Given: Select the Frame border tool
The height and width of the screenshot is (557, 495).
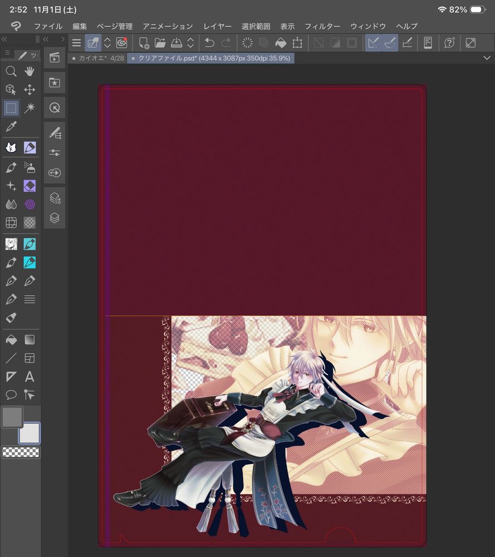Looking at the screenshot, I should pos(30,358).
